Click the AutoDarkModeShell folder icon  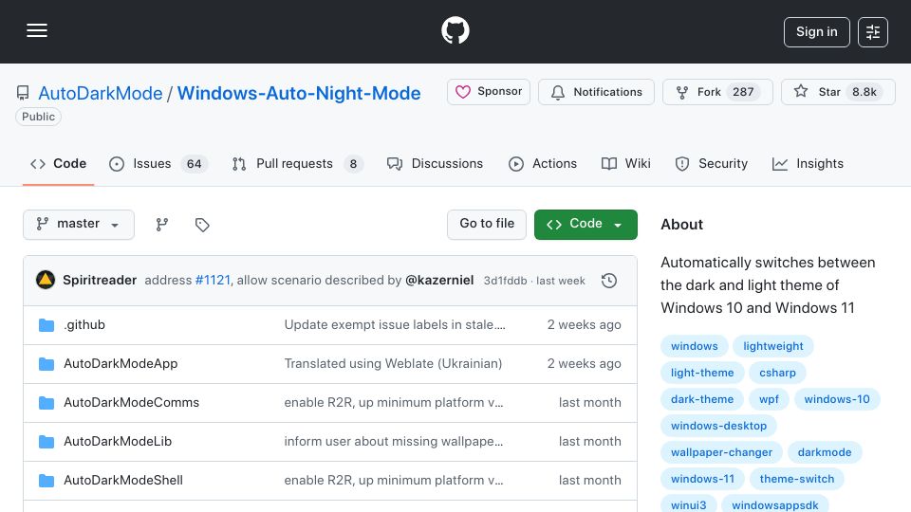(x=46, y=481)
